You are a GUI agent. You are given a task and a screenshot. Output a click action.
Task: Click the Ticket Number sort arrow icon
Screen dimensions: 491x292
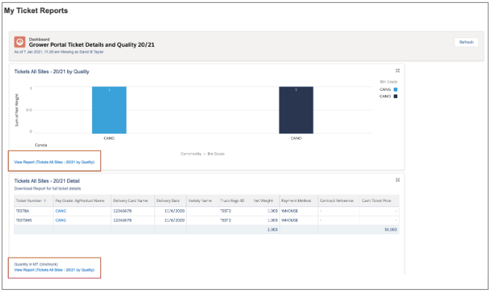point(45,201)
